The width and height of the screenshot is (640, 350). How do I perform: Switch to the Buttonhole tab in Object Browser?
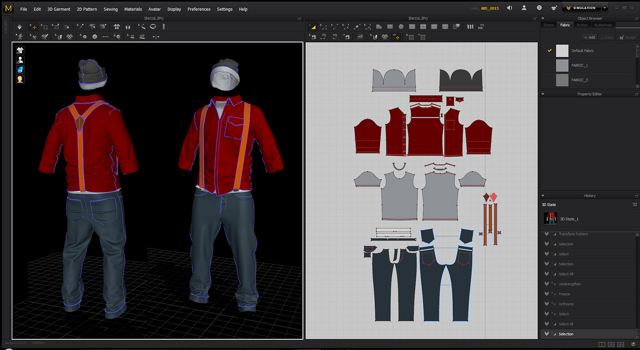pyautogui.click(x=604, y=25)
